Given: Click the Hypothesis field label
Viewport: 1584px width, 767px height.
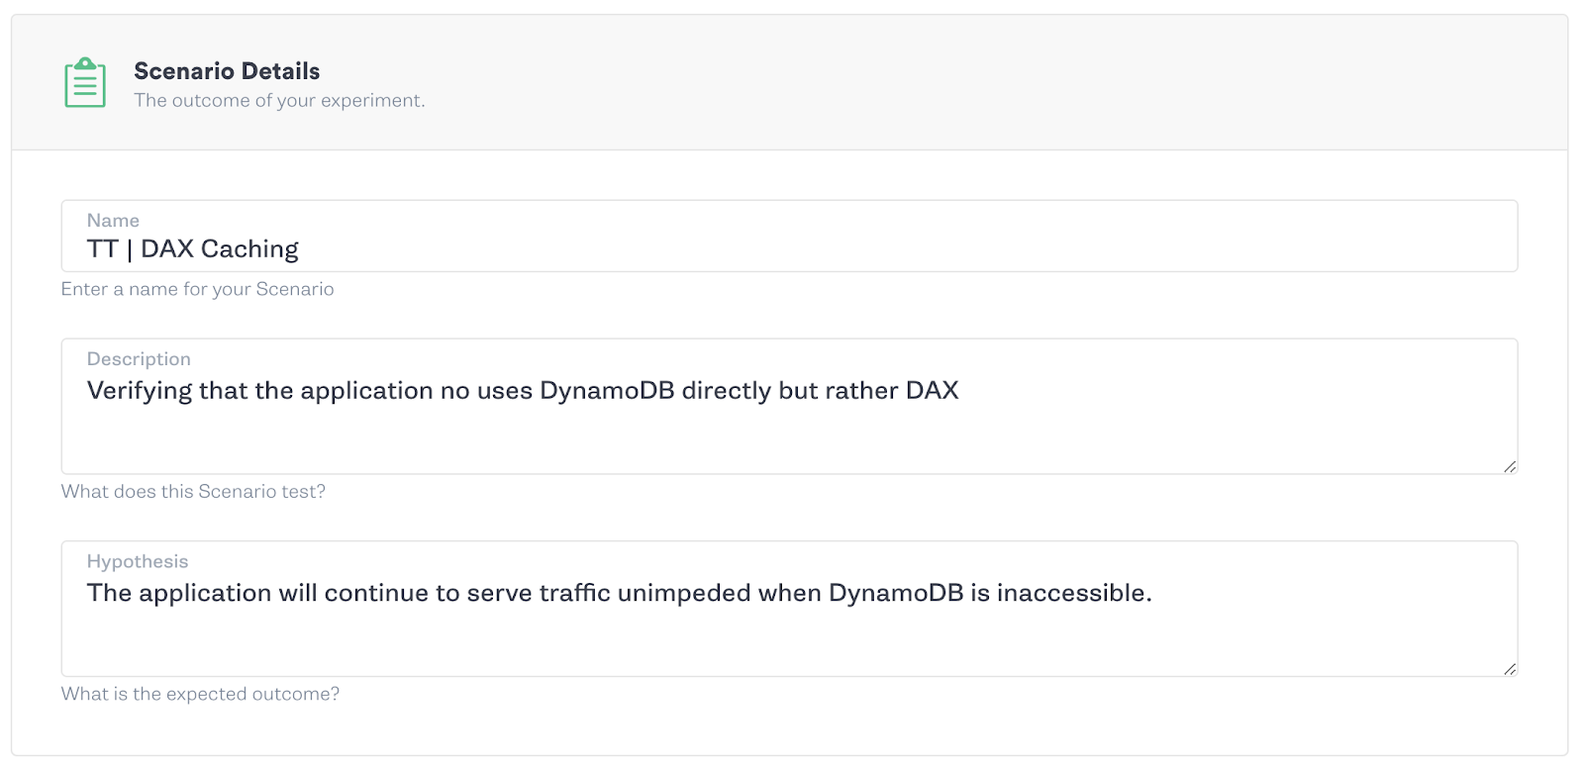Looking at the screenshot, I should [x=136, y=560].
